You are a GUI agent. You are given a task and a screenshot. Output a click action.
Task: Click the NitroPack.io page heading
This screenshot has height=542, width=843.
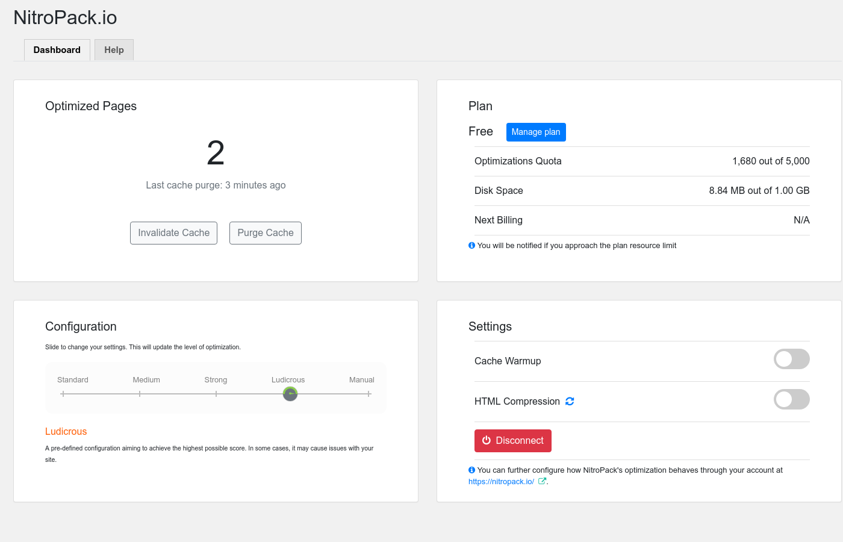(x=65, y=17)
